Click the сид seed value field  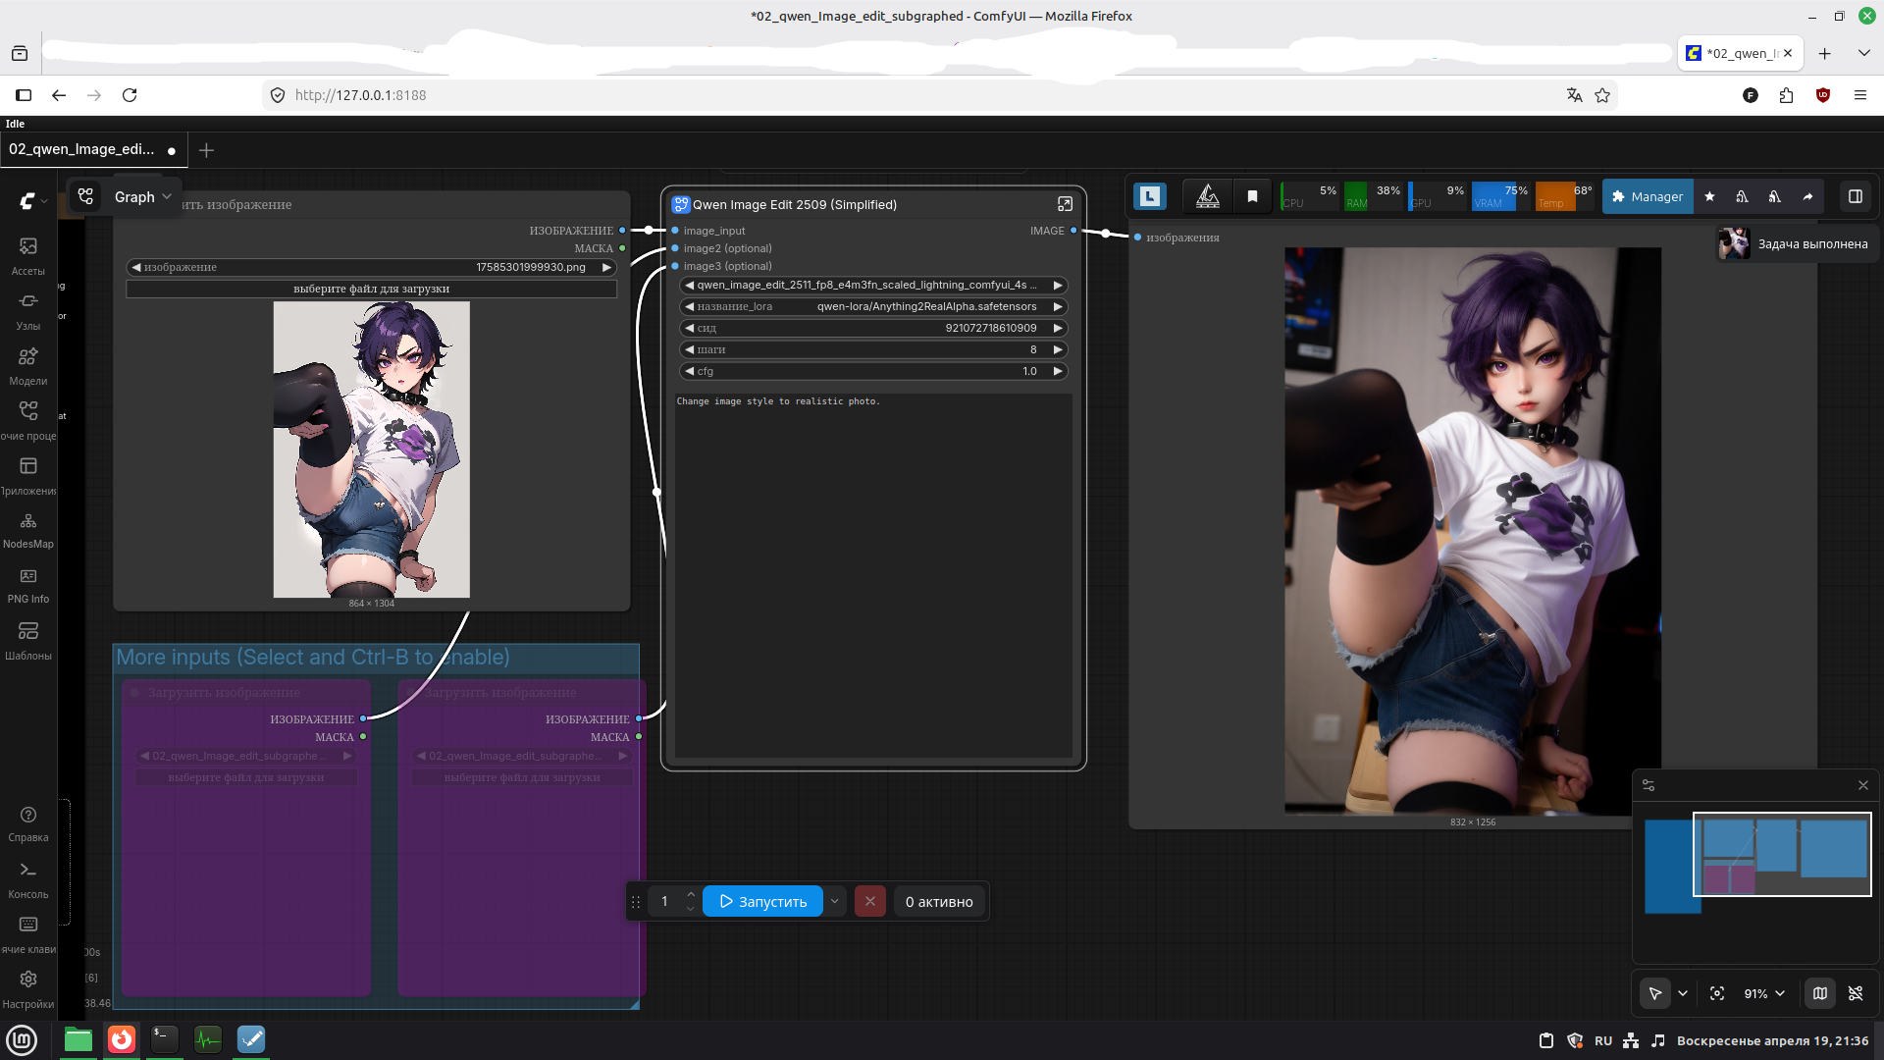873,328
